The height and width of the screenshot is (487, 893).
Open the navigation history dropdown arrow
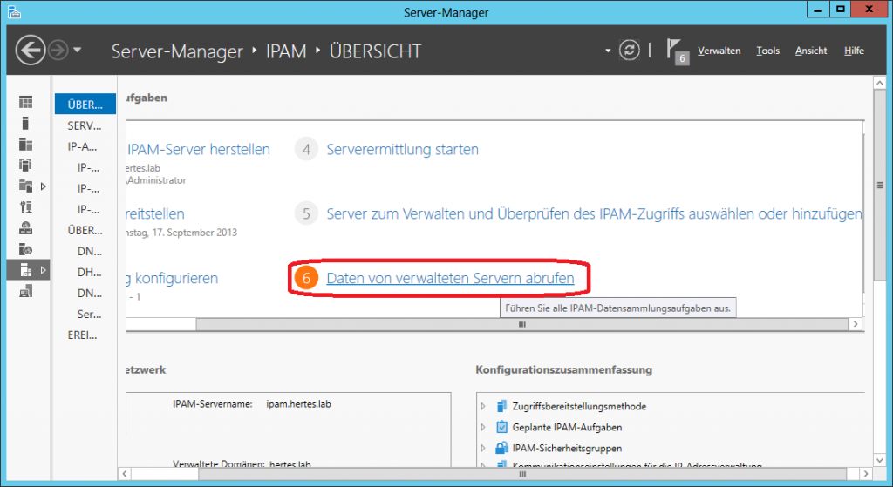78,51
